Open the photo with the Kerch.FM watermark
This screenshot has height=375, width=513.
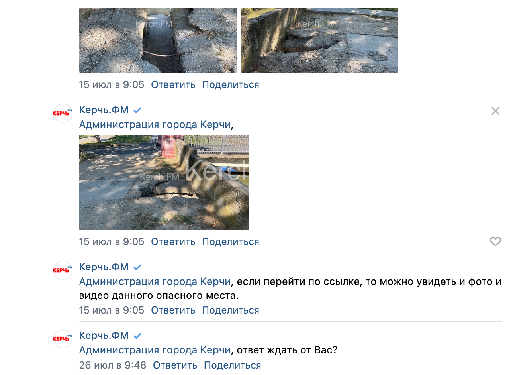[x=164, y=183]
